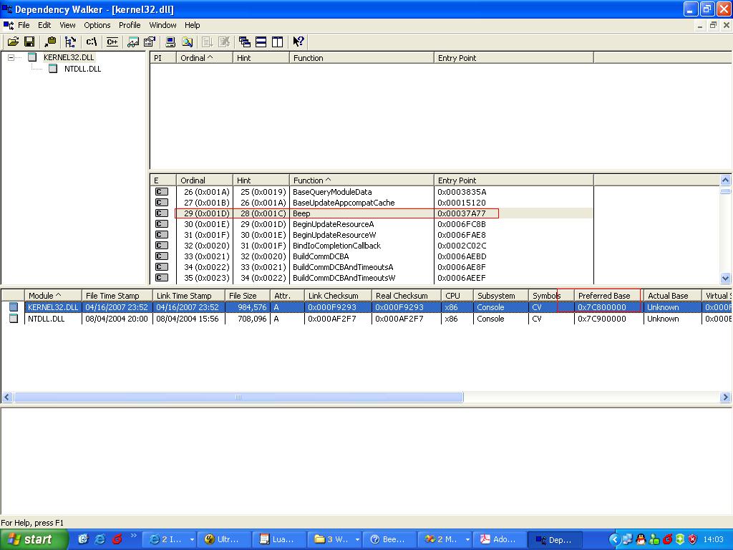
Task: Open the Lua... taskbar button
Action: coord(278,539)
